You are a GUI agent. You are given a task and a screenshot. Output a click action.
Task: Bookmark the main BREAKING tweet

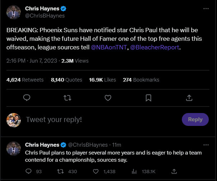click(x=148, y=98)
